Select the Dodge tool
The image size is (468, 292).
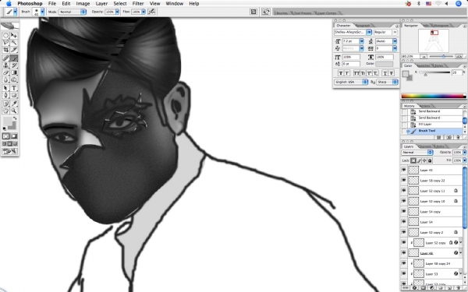coord(14,80)
